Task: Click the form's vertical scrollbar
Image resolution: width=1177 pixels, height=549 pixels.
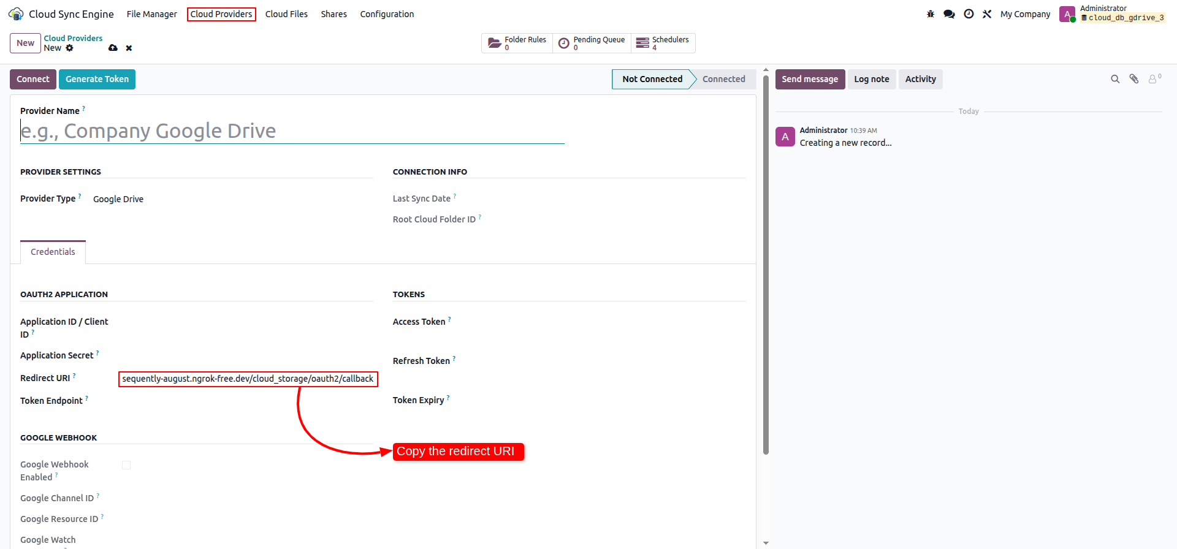Action: click(x=766, y=263)
